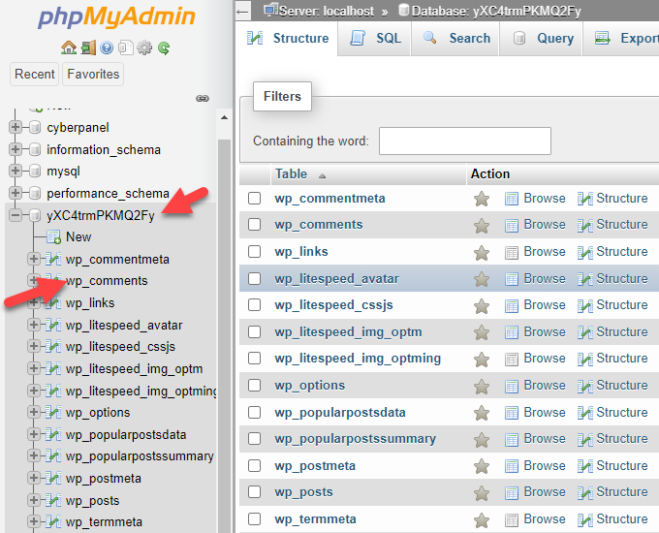Add wp_commentmeta to favorites with its star
659x533 pixels.
pos(482,199)
